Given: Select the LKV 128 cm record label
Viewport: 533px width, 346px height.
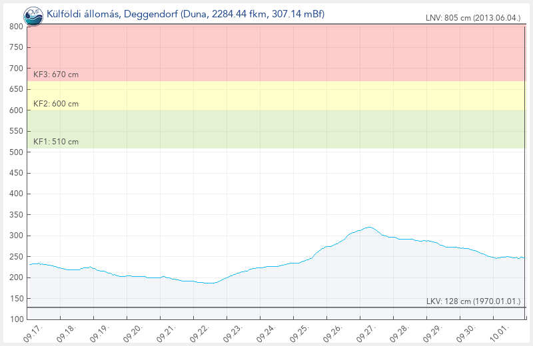Looking at the screenshot, I should [473, 301].
